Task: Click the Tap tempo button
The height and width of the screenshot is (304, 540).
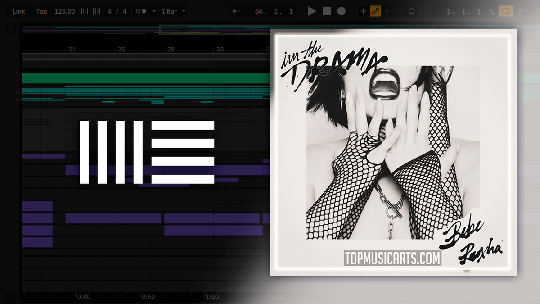Action: [41, 11]
